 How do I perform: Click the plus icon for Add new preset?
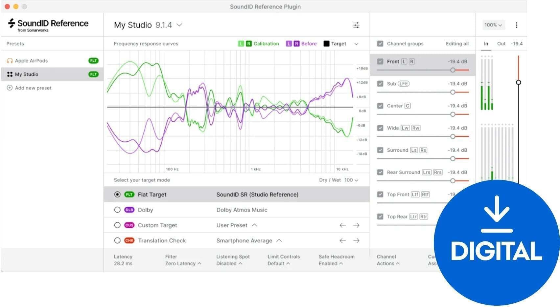(10, 88)
